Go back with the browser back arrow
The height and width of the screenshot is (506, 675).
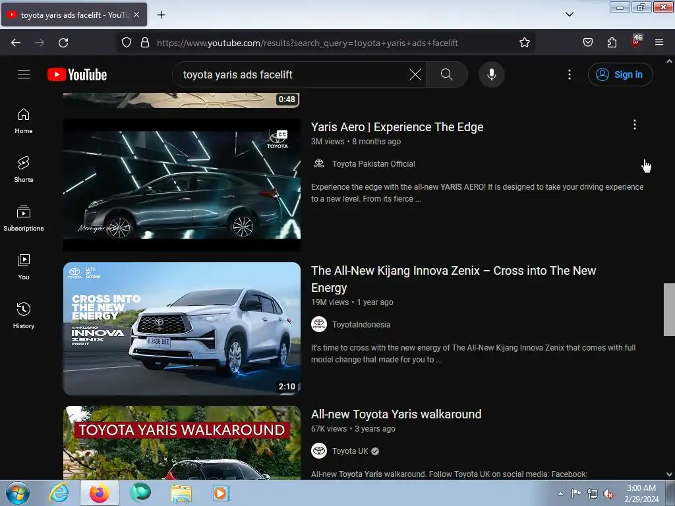point(16,43)
